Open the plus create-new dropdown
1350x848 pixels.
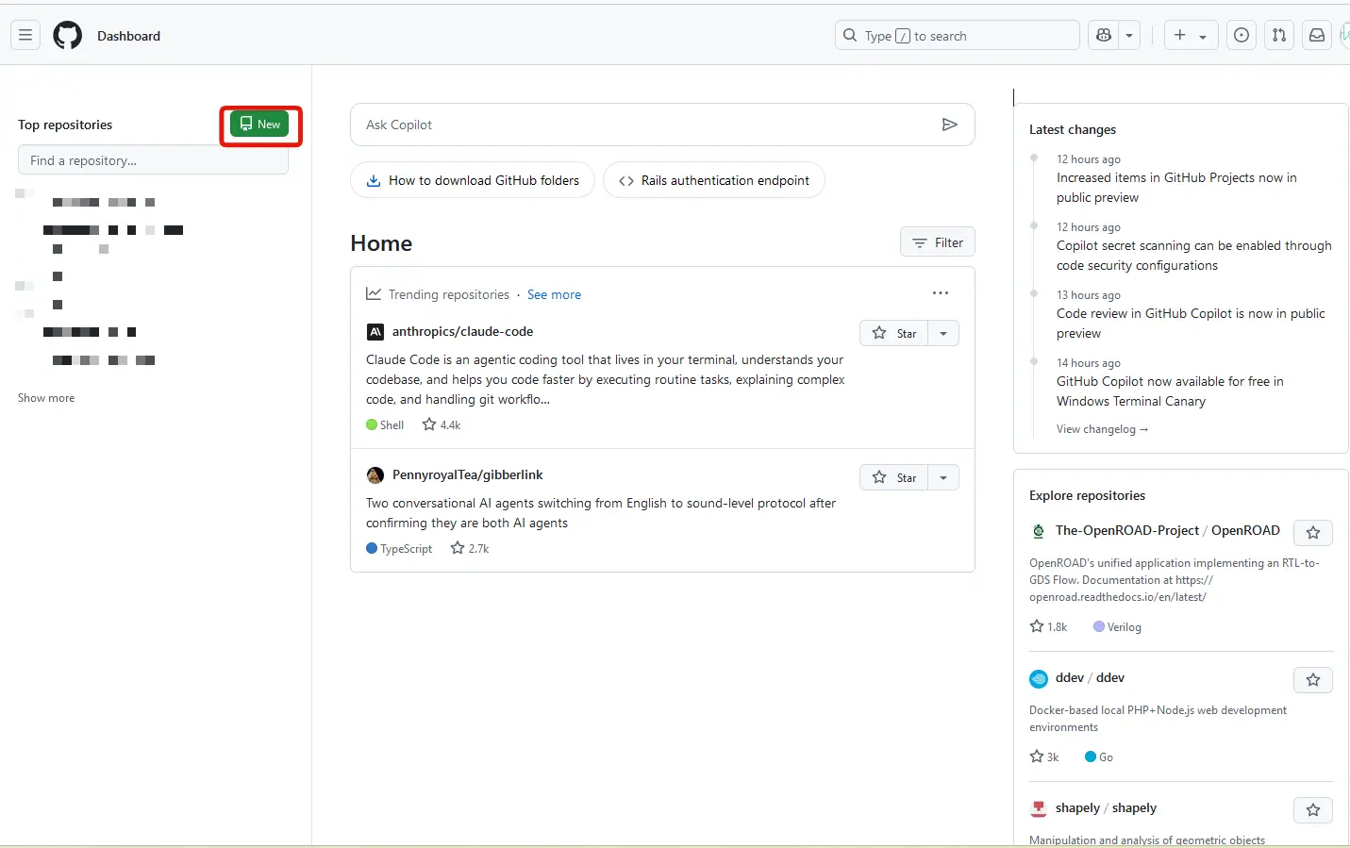pyautogui.click(x=1191, y=36)
